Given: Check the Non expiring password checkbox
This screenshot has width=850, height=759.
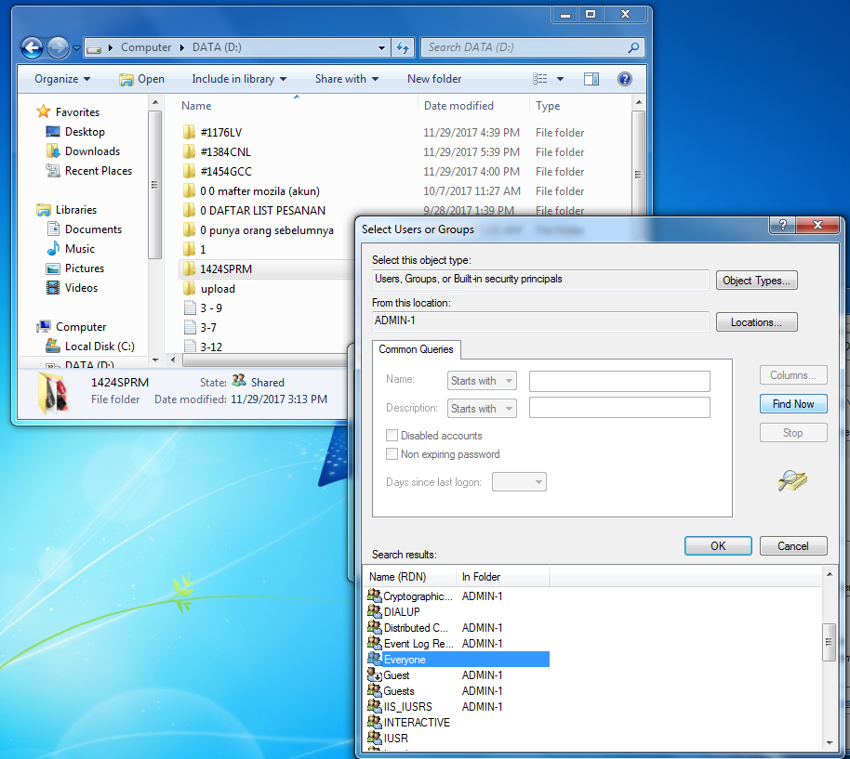Looking at the screenshot, I should (392, 453).
